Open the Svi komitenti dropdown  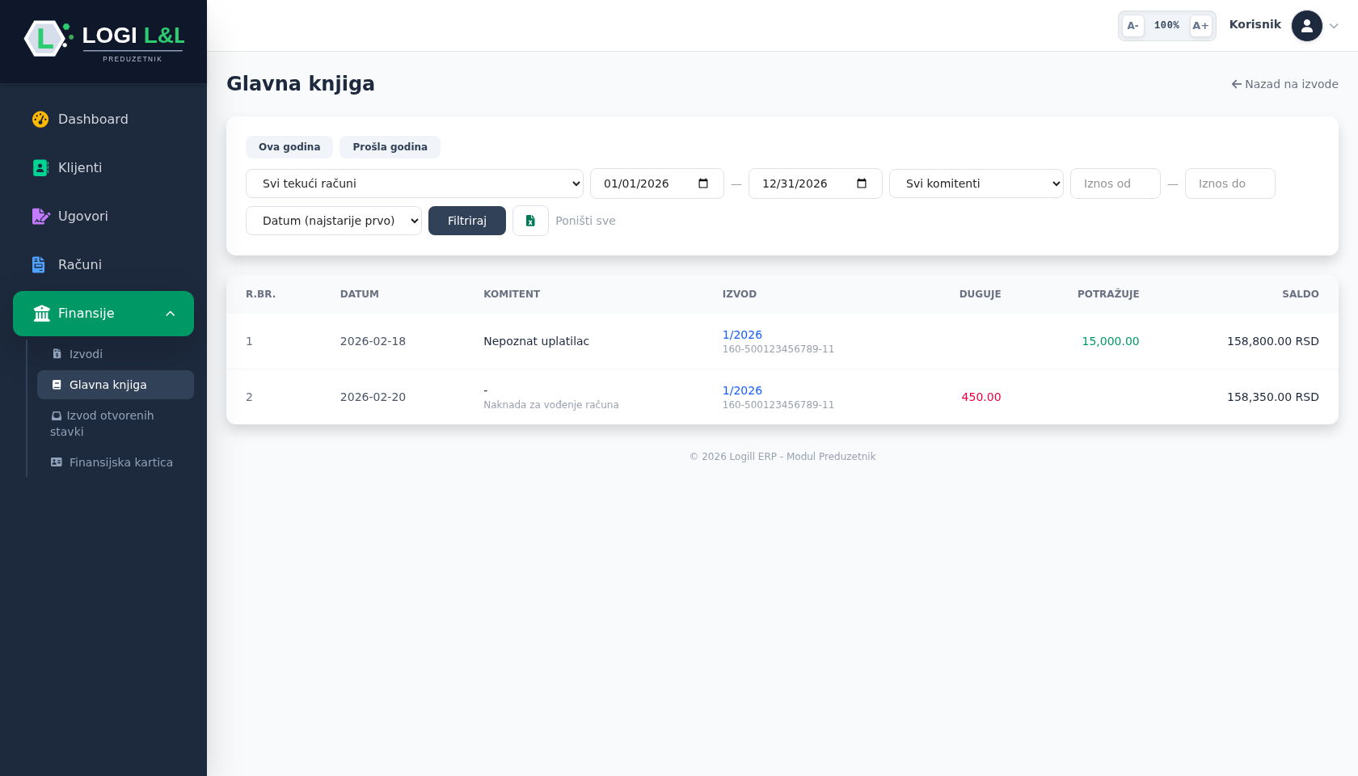click(x=976, y=183)
